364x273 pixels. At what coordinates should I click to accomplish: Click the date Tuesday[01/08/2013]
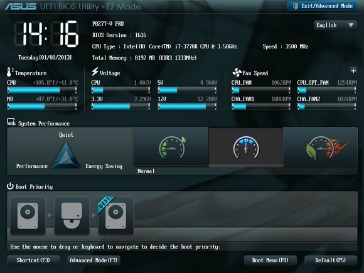point(45,57)
